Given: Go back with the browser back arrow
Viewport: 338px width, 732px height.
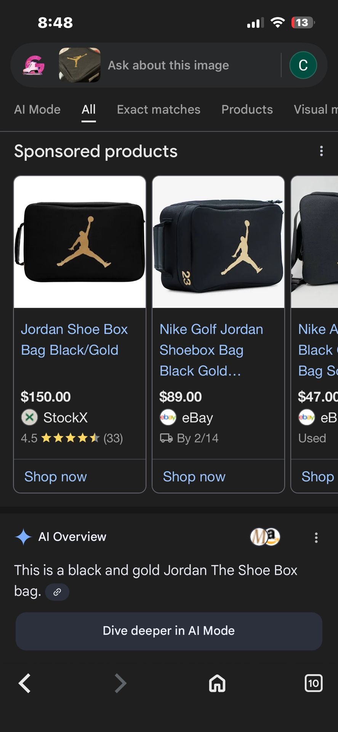Looking at the screenshot, I should point(25,683).
